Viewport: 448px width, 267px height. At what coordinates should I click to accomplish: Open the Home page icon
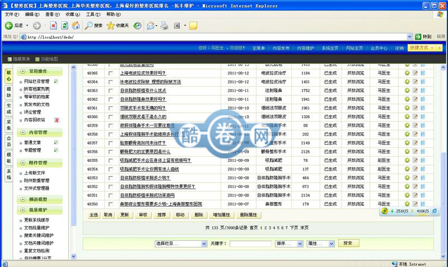point(76,26)
